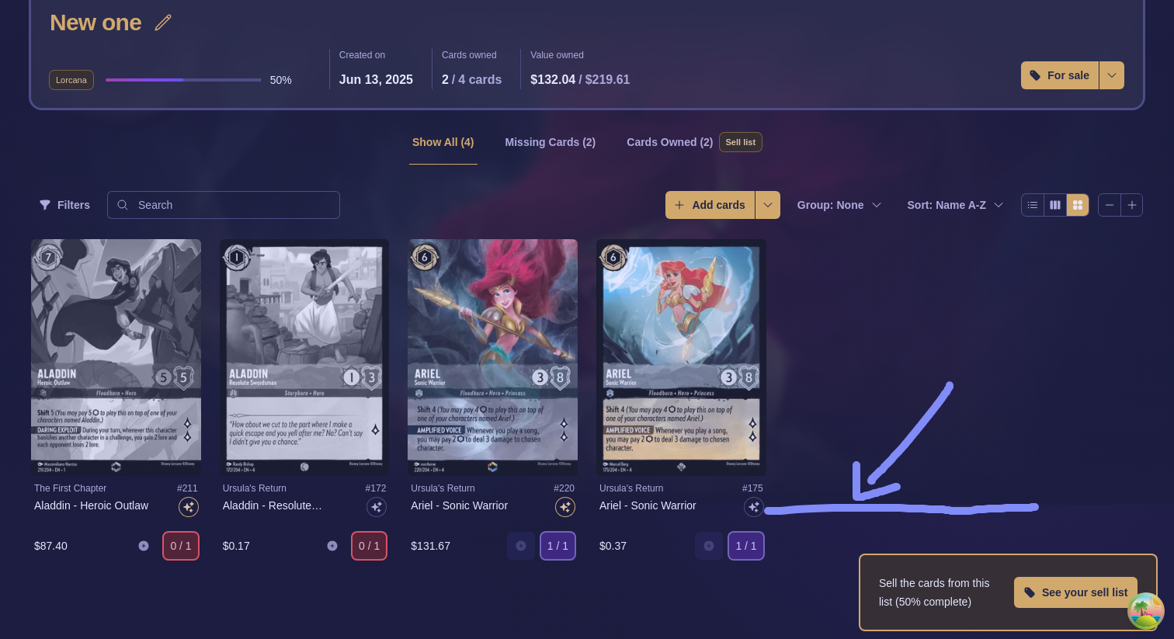Viewport: 1174px width, 639px height.
Task: Open the Sort: Name A-Z dropdown
Action: [x=955, y=205]
